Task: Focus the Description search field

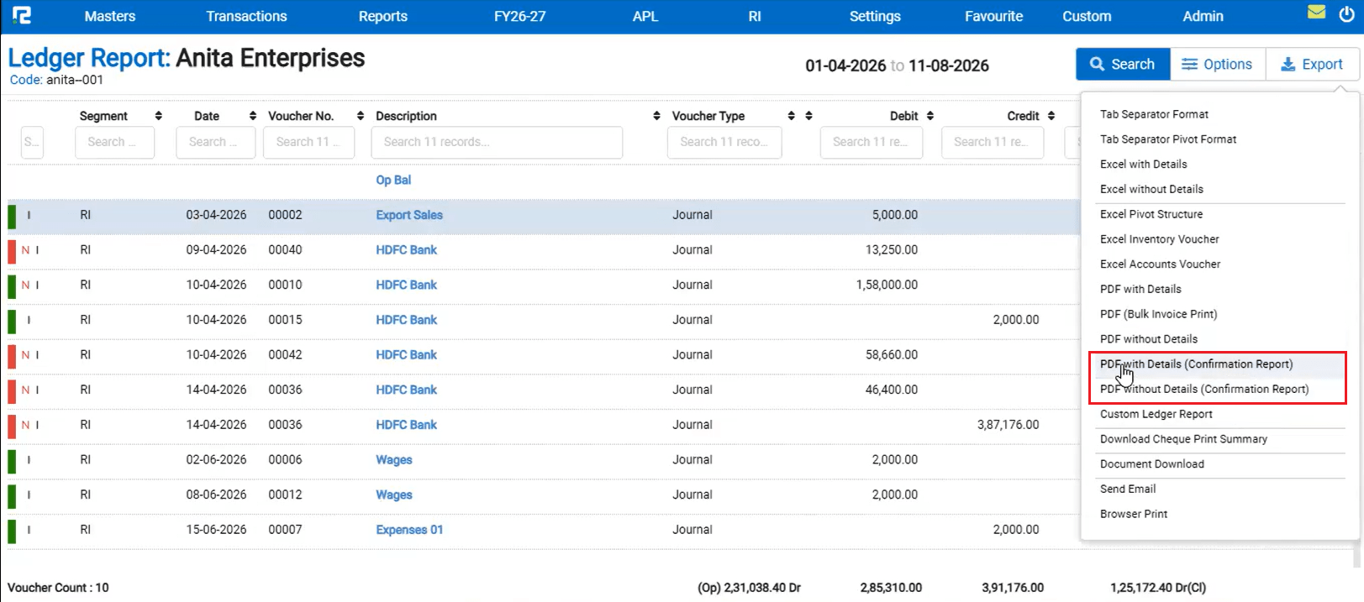Action: 497,143
